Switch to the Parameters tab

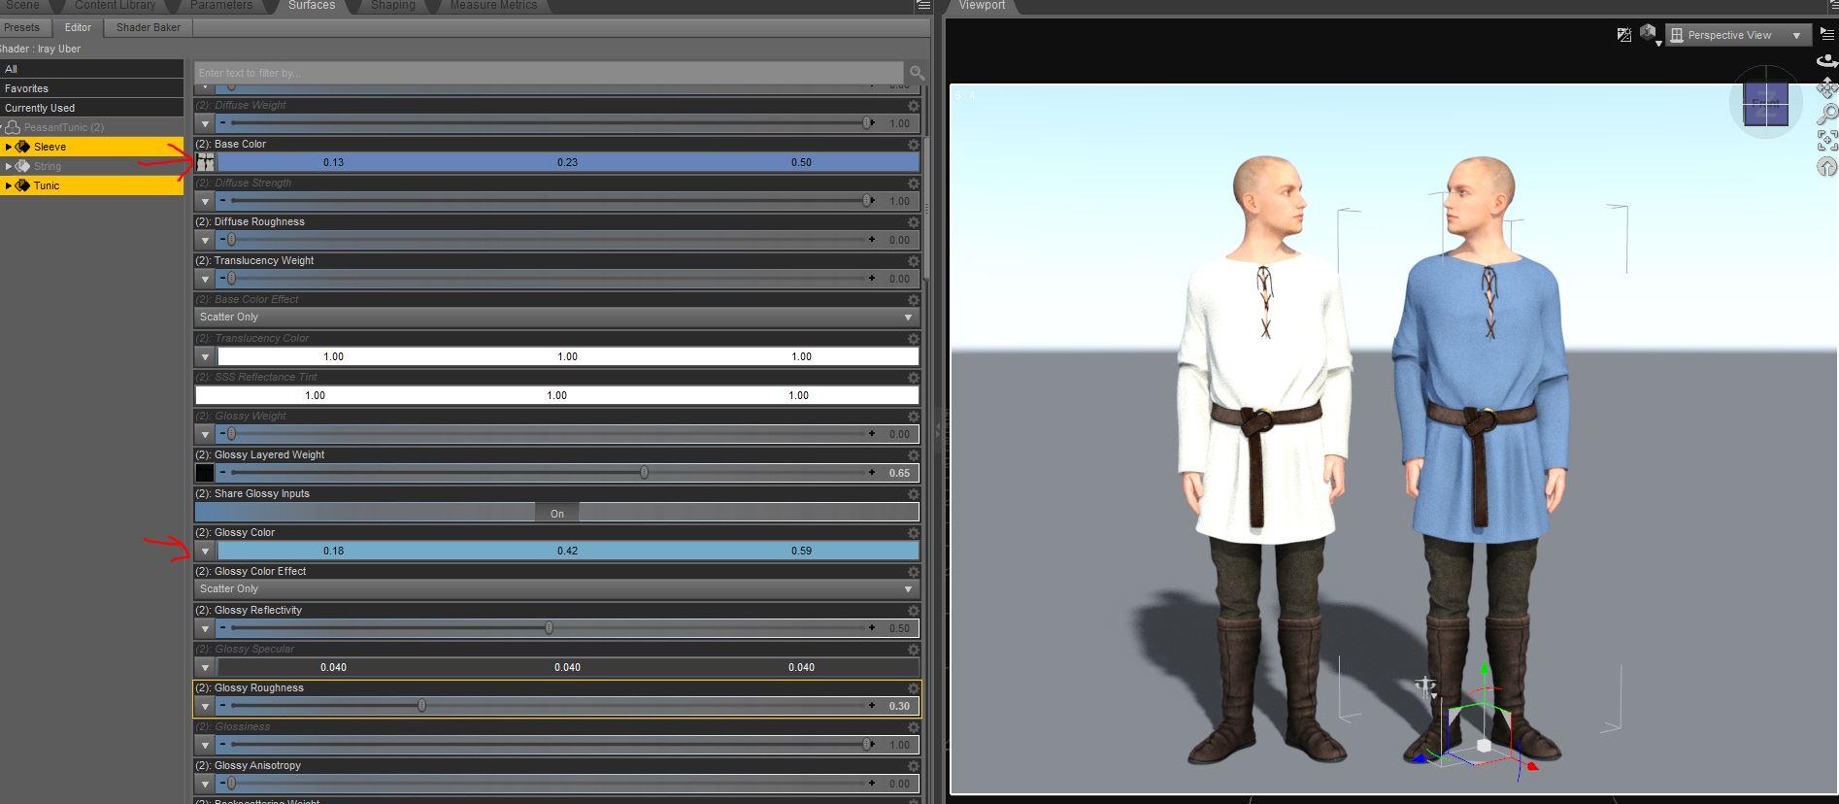pyautogui.click(x=221, y=6)
